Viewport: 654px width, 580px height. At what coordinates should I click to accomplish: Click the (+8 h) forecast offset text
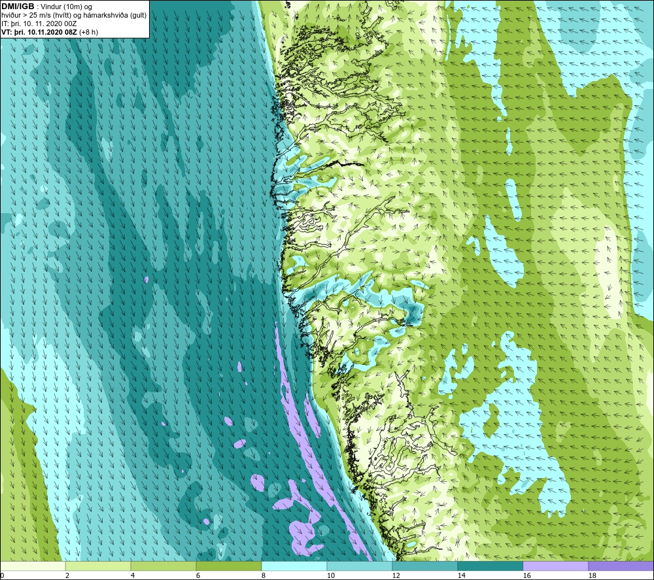click(x=88, y=32)
